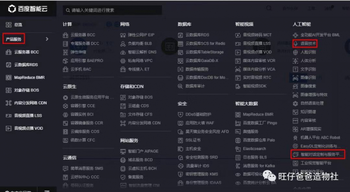Click the 智能云解析 DNS icon

123,52
